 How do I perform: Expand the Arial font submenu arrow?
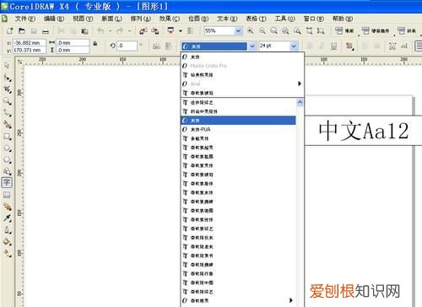300,83
